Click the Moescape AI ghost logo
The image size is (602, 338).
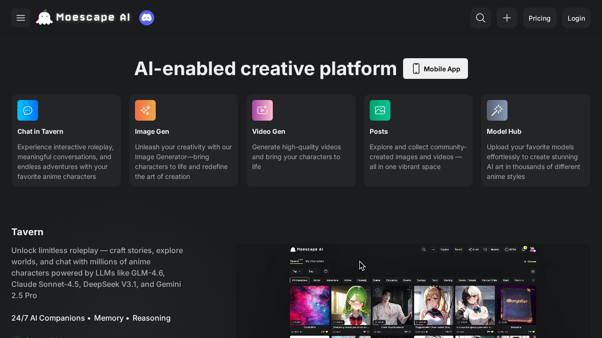tap(45, 18)
